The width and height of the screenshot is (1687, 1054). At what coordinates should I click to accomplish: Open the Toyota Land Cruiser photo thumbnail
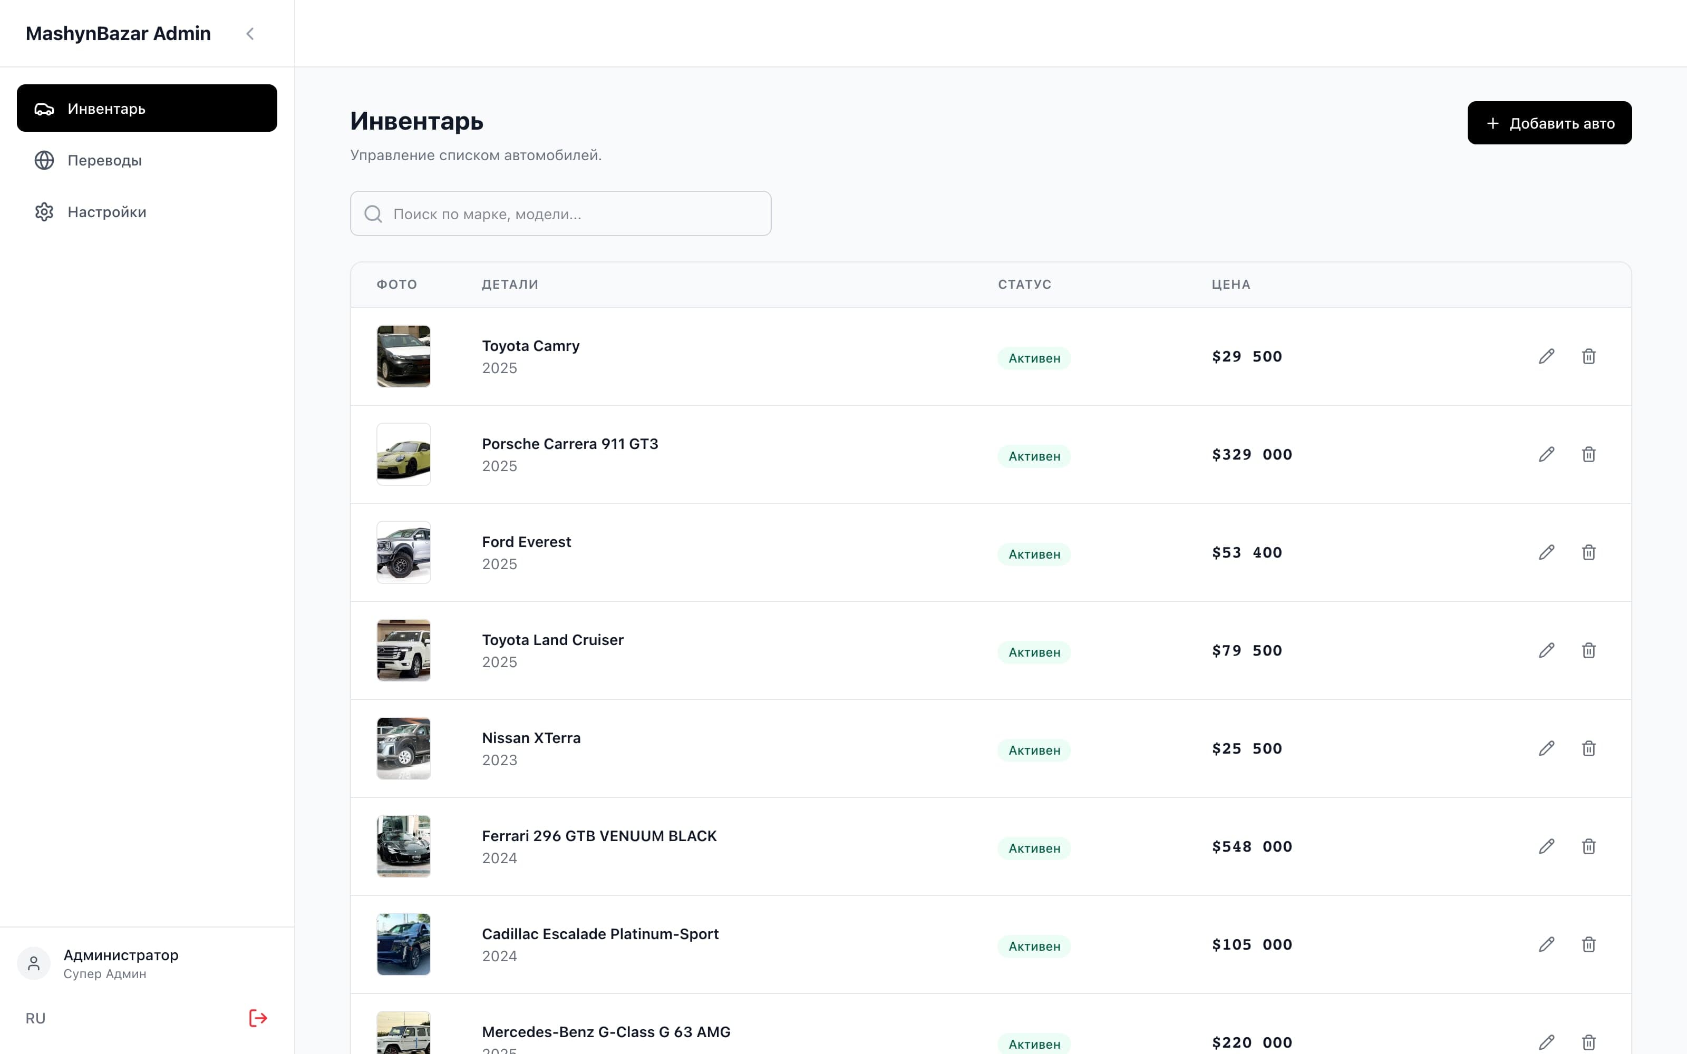click(x=404, y=650)
